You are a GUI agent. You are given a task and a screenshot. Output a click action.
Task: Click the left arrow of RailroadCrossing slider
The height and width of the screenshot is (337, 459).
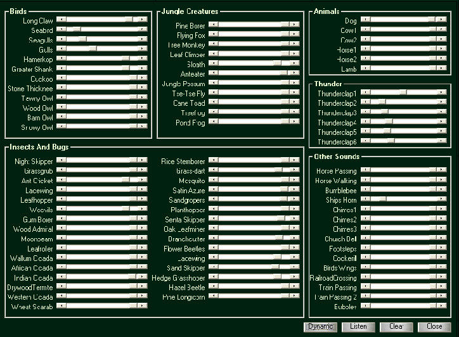coord(366,276)
